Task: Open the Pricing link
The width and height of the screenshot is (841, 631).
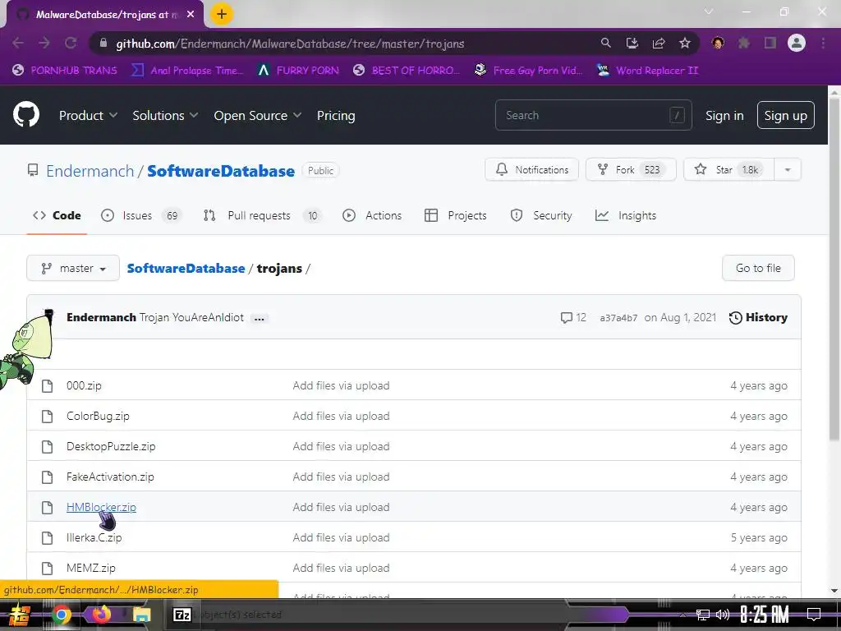Action: click(336, 115)
